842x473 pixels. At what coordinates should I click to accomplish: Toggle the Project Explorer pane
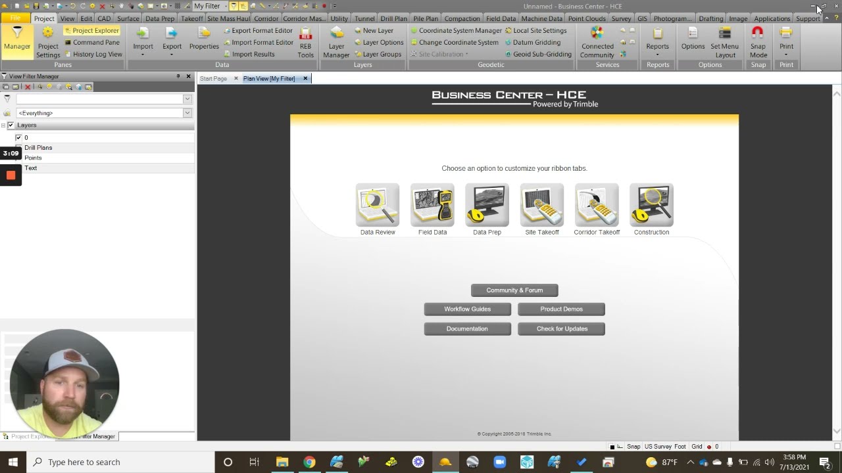(91, 30)
